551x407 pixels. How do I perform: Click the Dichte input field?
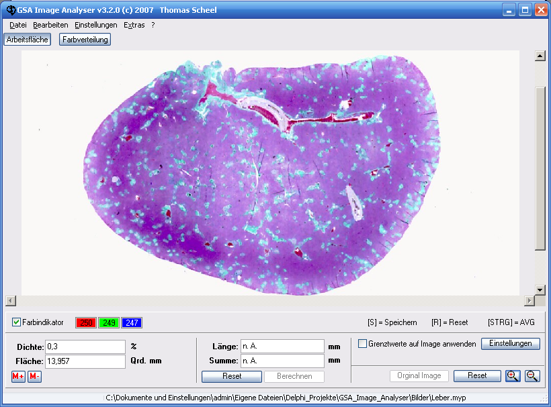(85, 347)
